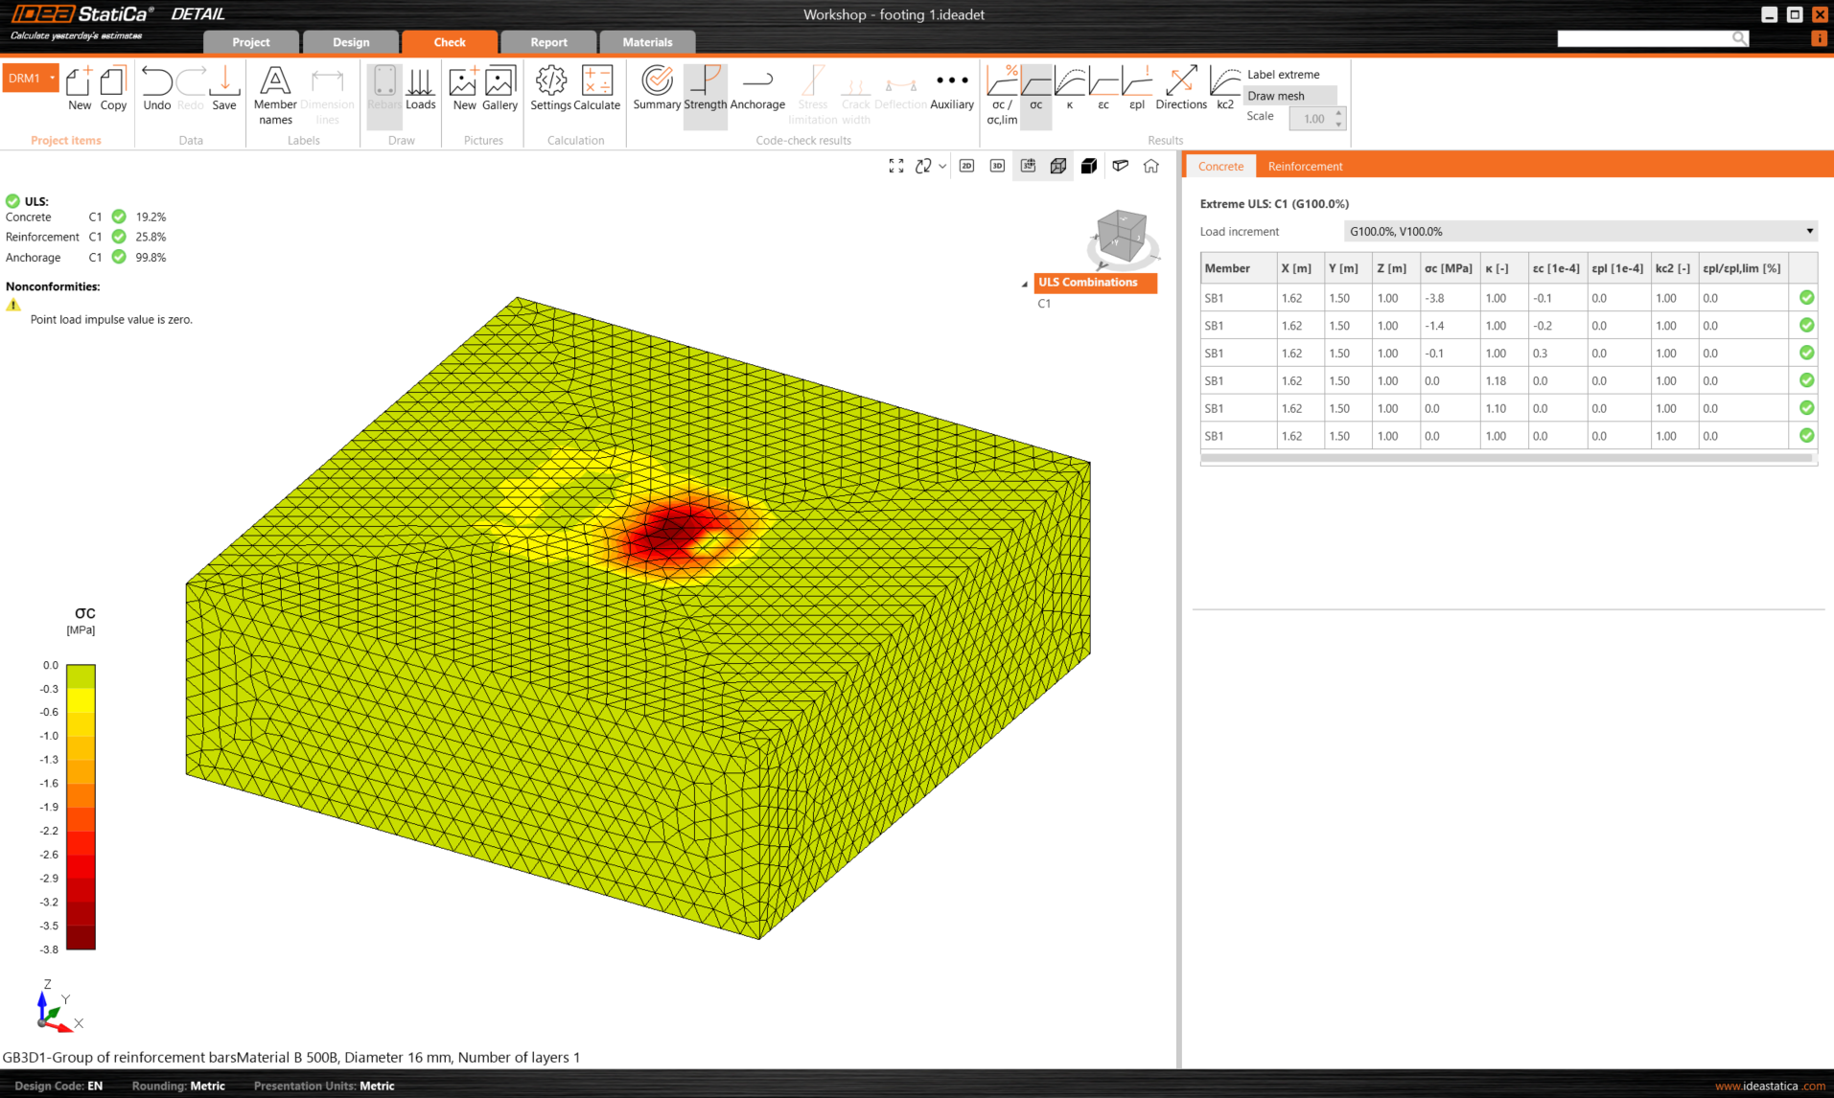This screenshot has width=1834, height=1098.
Task: Toggle Member names labels
Action: pyautogui.click(x=275, y=94)
